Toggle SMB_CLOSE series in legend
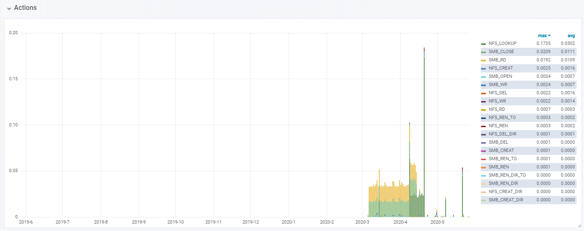584x231 pixels. click(x=501, y=51)
